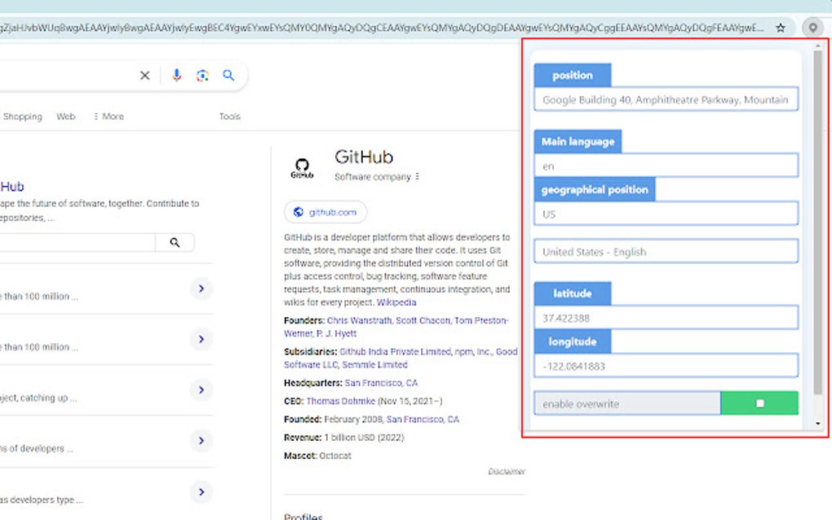The width and height of the screenshot is (832, 520).
Task: Expand the question about catching up
Action: pyautogui.click(x=201, y=390)
